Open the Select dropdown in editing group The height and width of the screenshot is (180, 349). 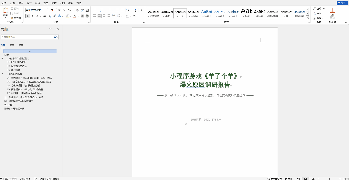(x=319, y=18)
